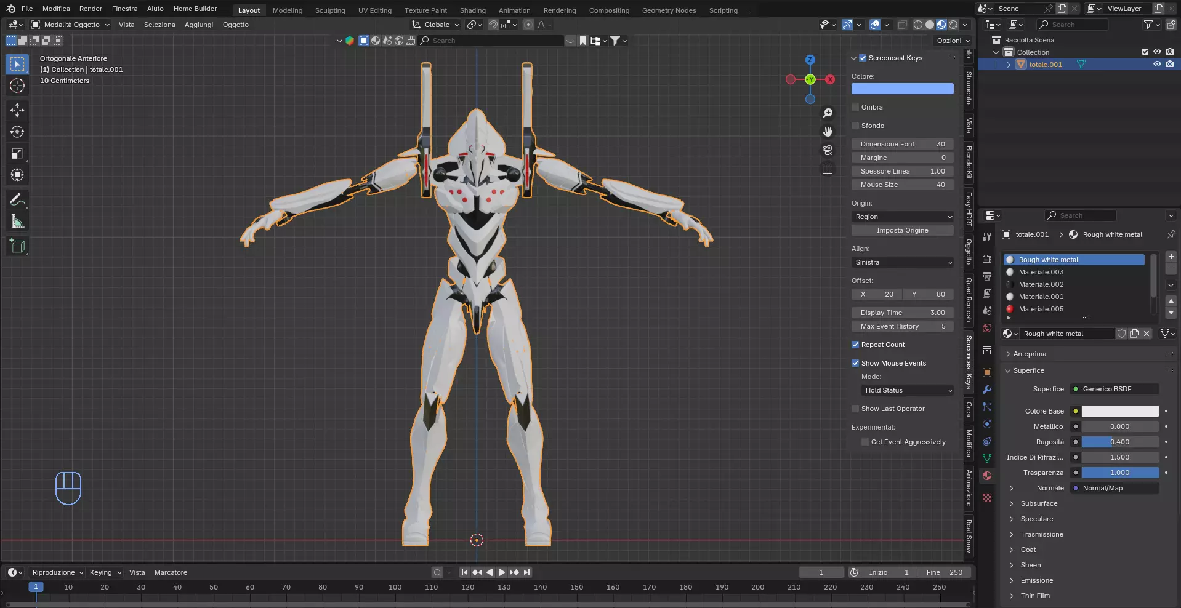Unlink material with the X icon
The height and width of the screenshot is (608, 1181).
coord(1147,334)
